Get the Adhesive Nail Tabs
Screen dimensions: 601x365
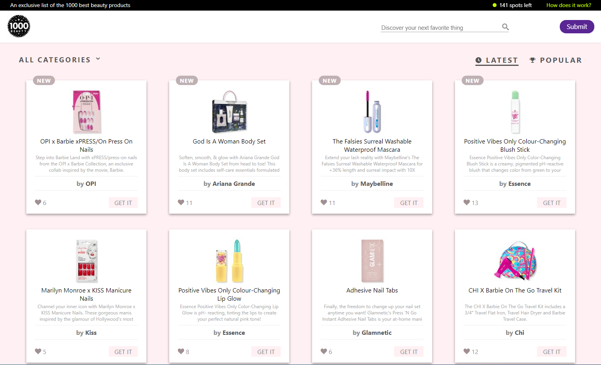(409, 352)
